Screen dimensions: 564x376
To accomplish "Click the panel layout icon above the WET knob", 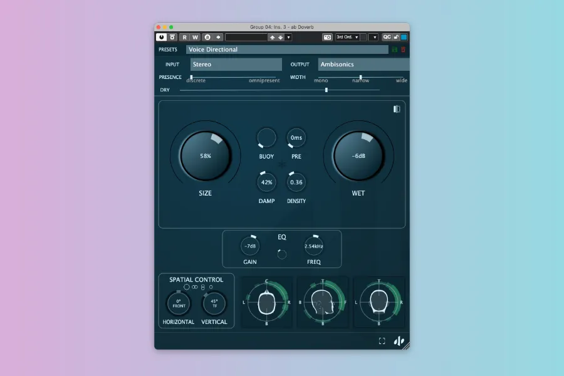I will pyautogui.click(x=397, y=109).
